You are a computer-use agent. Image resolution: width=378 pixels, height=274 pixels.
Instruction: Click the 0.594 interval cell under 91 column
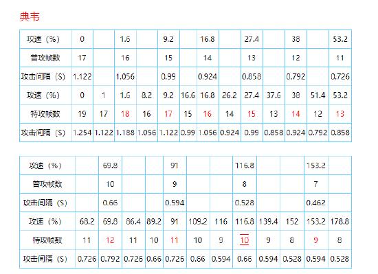(x=175, y=203)
